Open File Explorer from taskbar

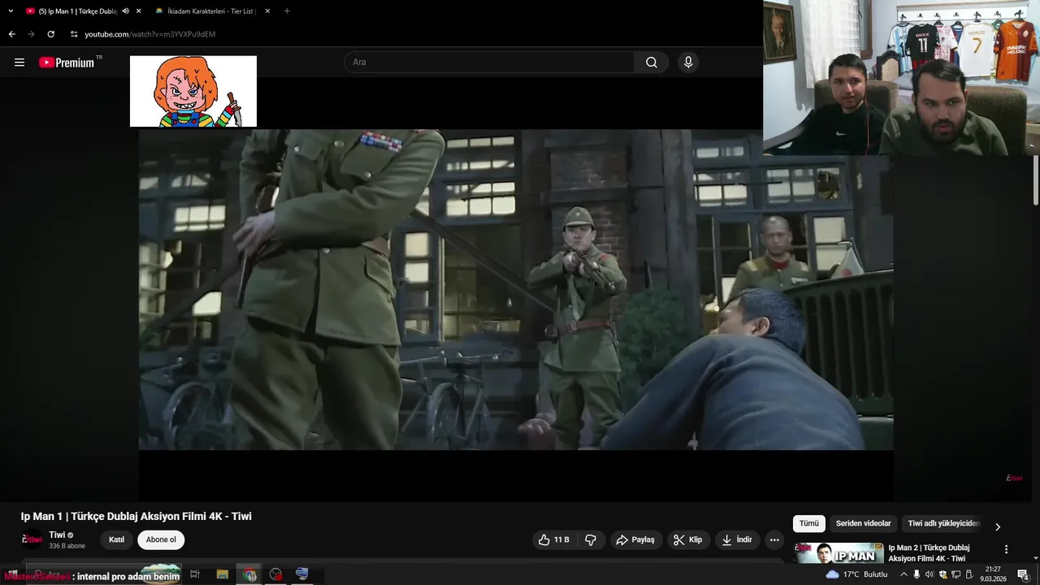tap(223, 574)
